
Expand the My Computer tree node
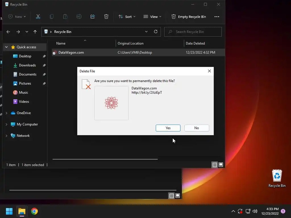click(x=7, y=124)
